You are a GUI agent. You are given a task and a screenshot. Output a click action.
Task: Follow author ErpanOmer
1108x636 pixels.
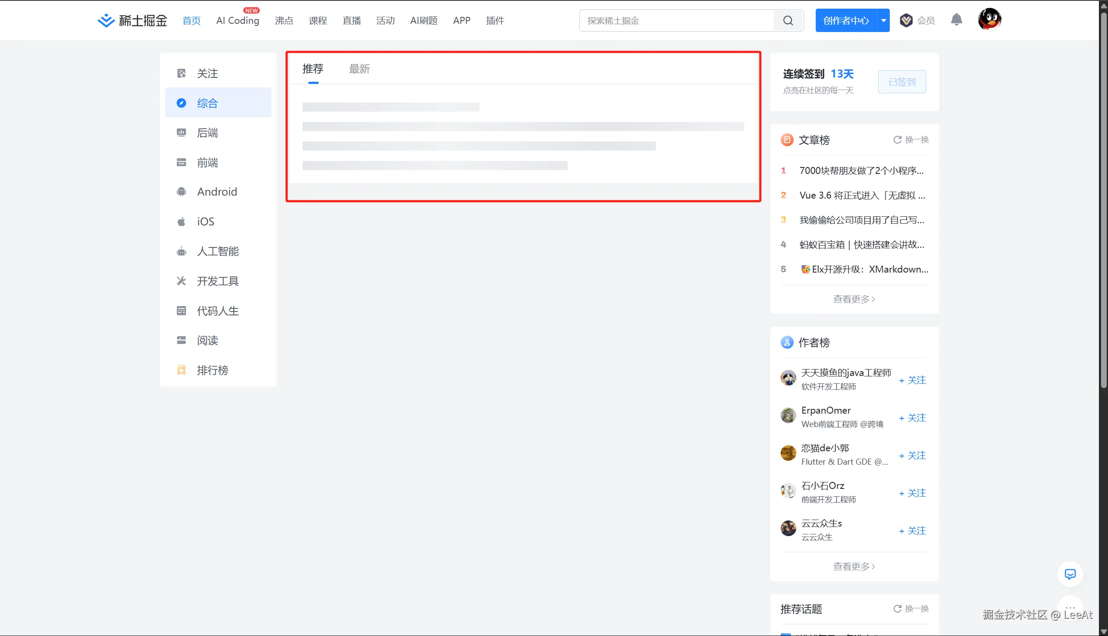pyautogui.click(x=912, y=418)
